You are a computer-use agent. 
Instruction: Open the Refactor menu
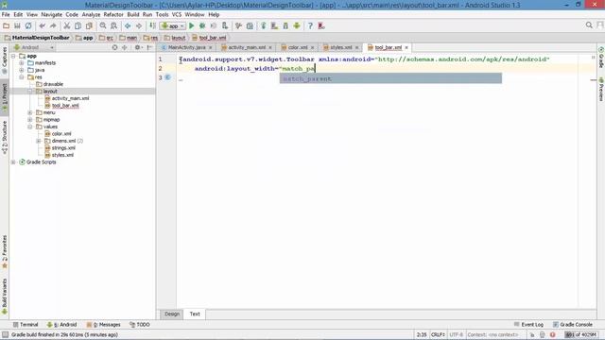(113, 15)
